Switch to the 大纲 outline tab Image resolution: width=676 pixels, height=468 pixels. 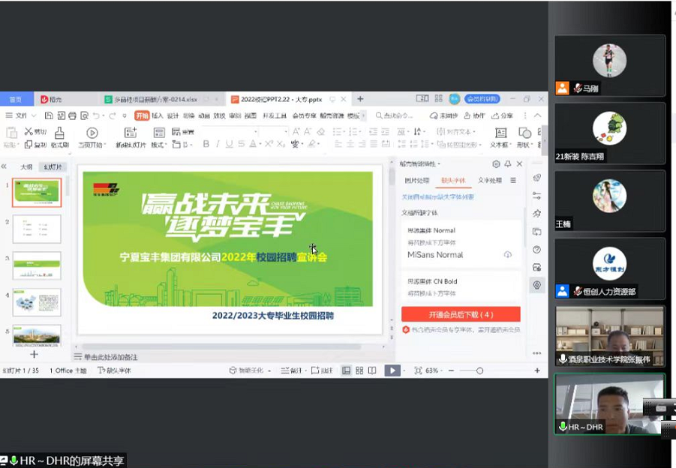pos(26,166)
